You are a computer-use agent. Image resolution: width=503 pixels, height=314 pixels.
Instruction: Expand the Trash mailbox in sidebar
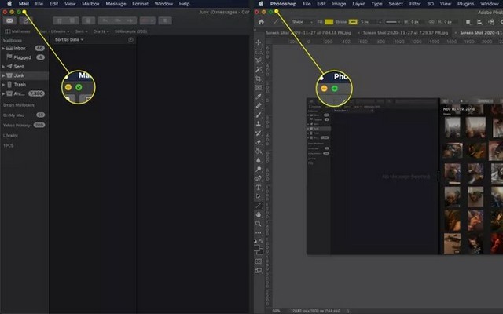3,85
